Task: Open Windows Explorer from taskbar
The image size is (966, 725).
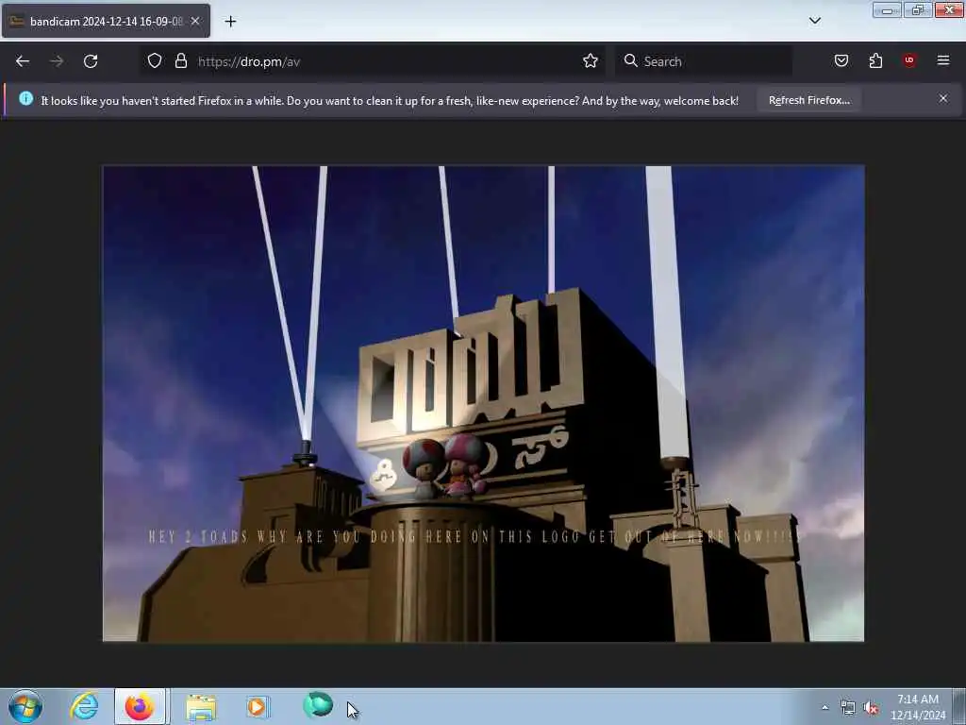Action: pos(201,706)
